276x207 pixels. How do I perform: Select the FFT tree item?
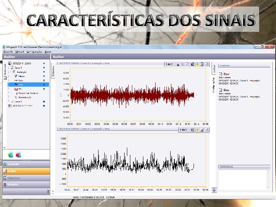click(x=20, y=89)
